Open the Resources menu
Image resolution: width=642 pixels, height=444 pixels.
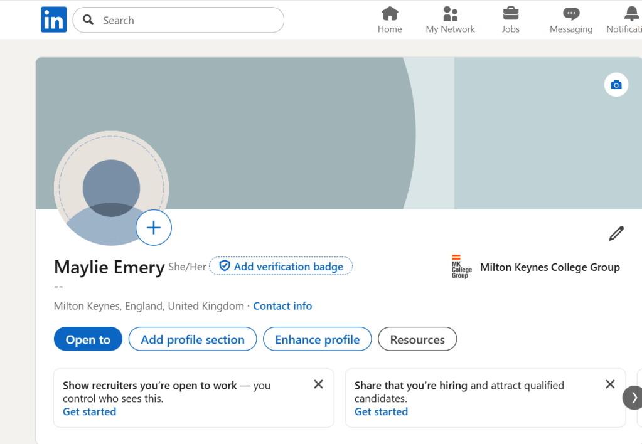(417, 339)
